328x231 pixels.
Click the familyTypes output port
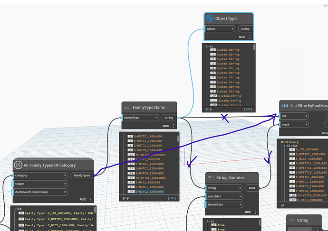click(x=83, y=175)
